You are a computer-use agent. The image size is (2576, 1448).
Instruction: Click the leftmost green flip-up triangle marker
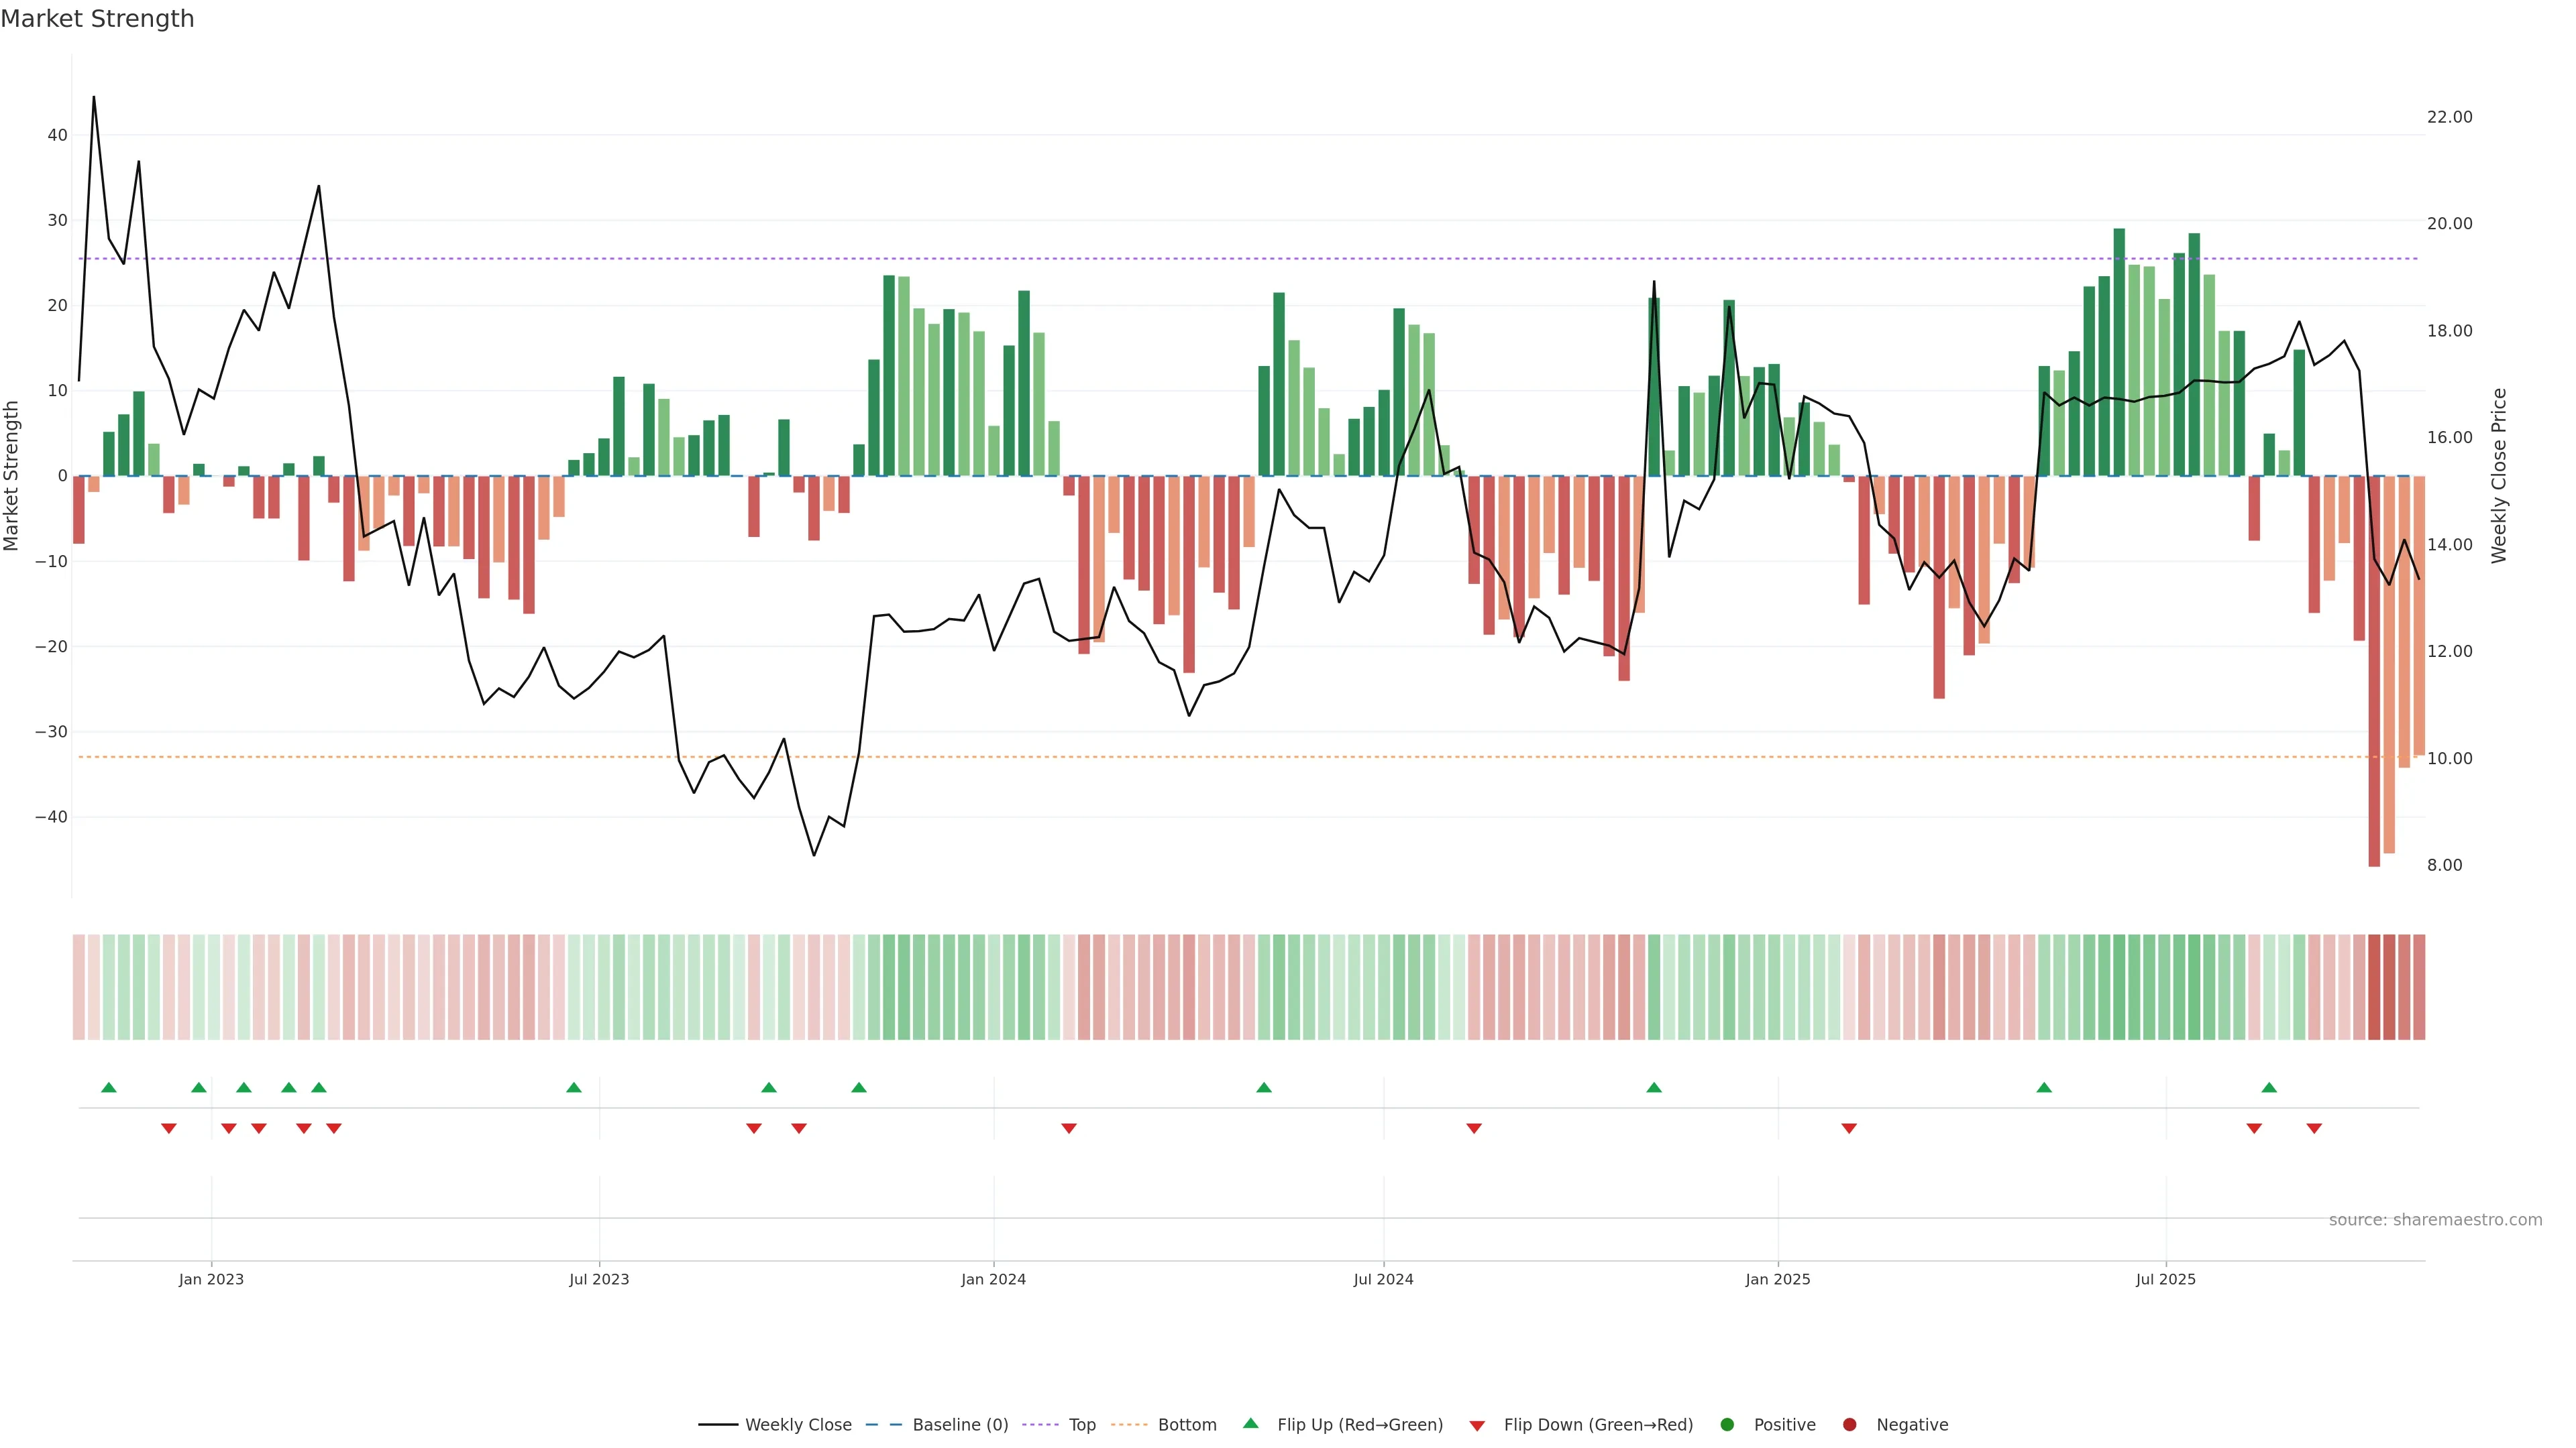pyautogui.click(x=109, y=1087)
